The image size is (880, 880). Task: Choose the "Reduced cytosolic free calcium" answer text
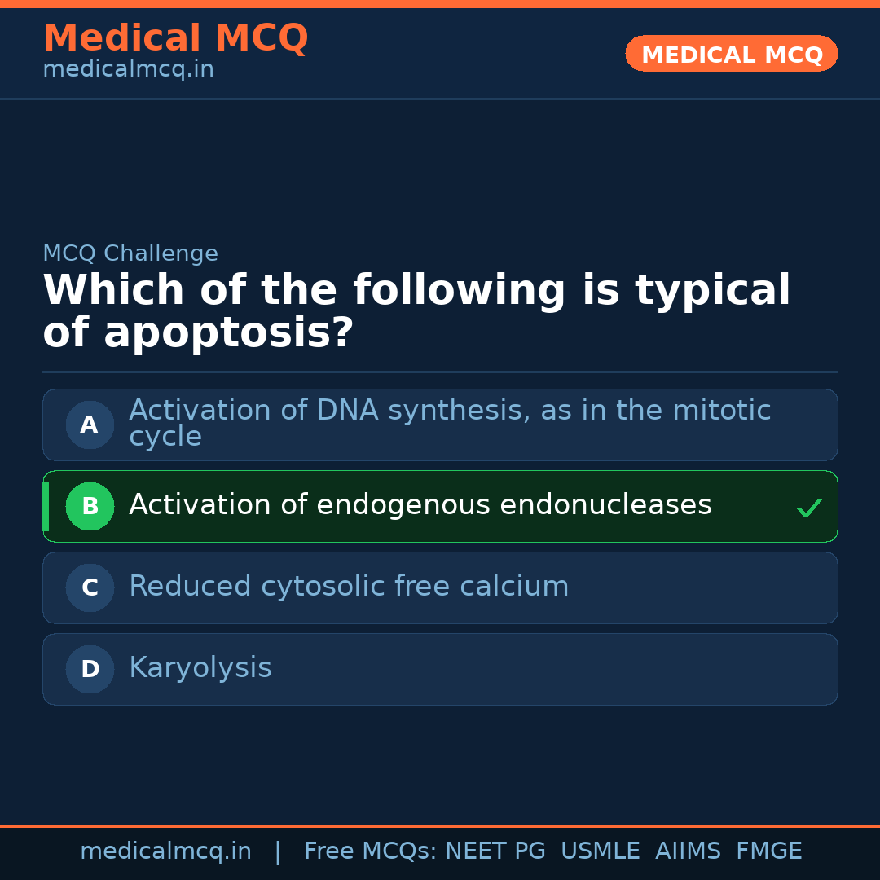(x=349, y=587)
